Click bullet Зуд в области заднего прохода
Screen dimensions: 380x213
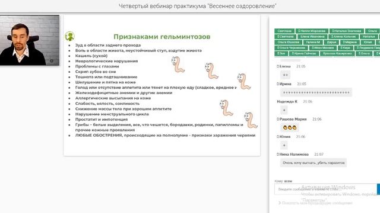(108, 45)
